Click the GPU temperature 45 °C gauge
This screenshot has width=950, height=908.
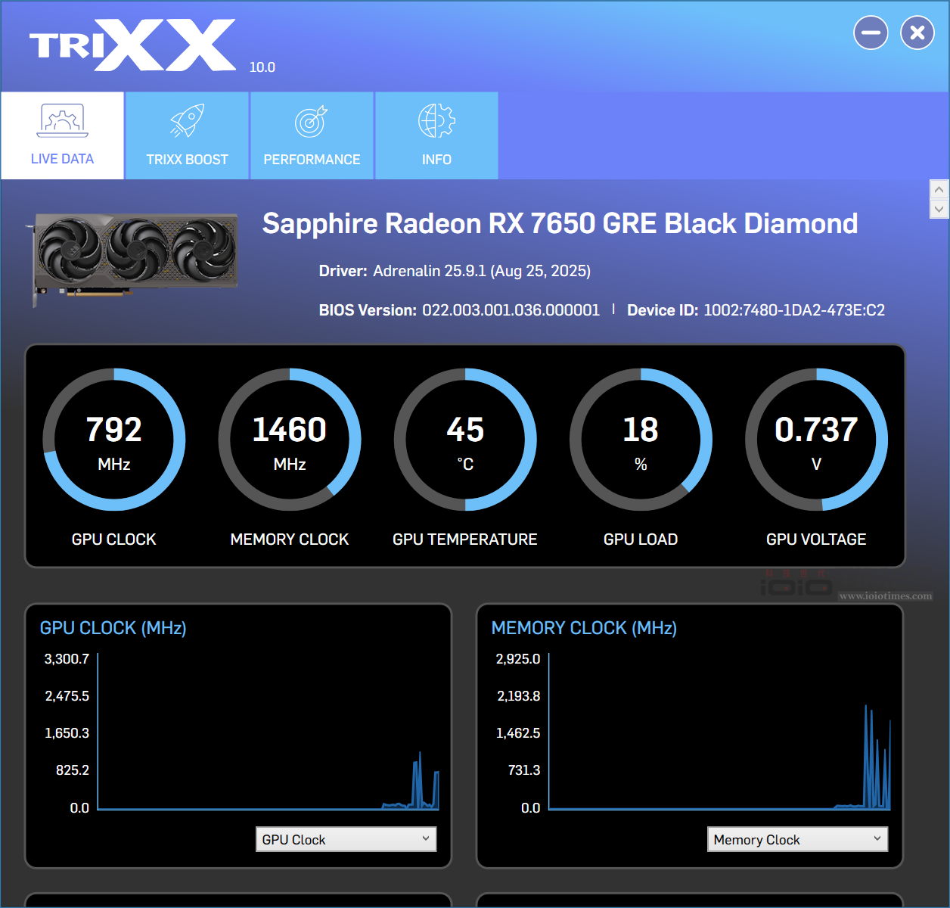coord(465,440)
